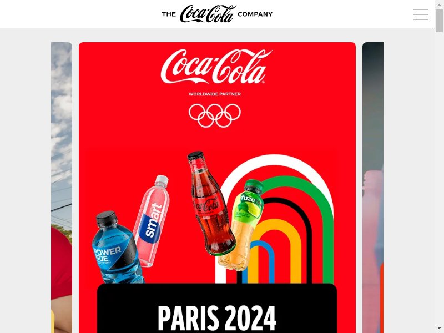
Task: Click the Powerade bottle image
Action: (x=117, y=248)
